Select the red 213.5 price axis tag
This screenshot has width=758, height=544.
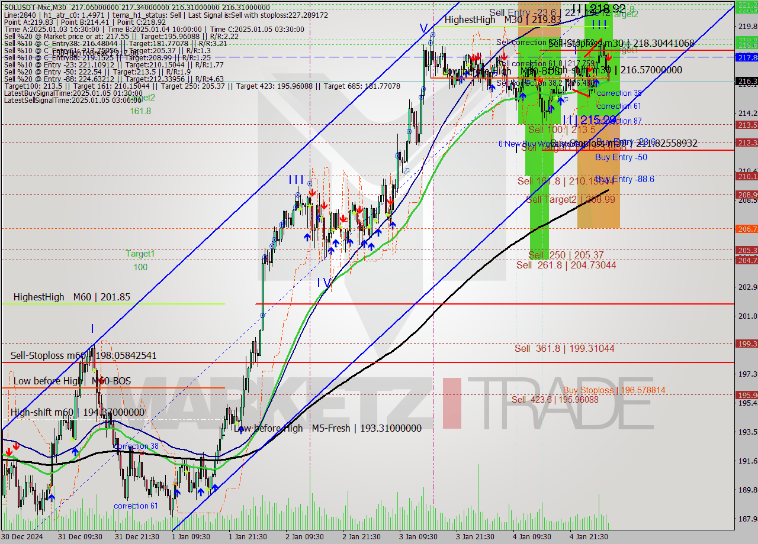click(746, 125)
